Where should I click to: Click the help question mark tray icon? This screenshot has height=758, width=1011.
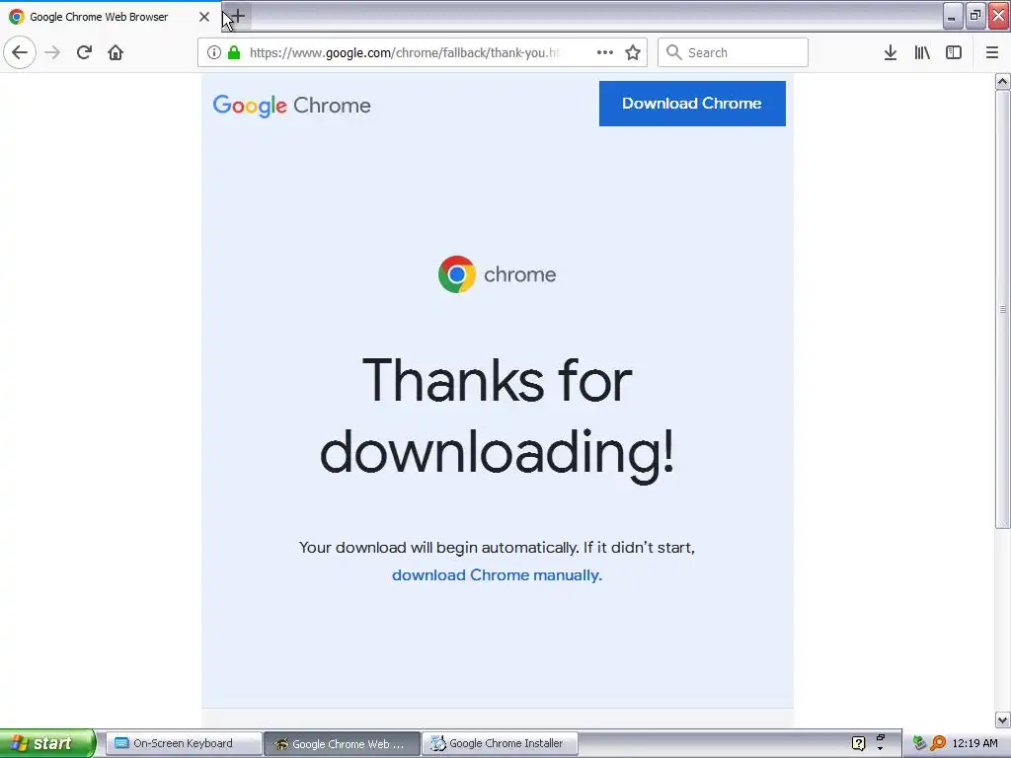coord(858,743)
